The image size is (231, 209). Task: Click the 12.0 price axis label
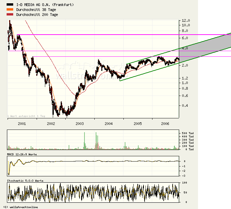[x=185, y=20]
